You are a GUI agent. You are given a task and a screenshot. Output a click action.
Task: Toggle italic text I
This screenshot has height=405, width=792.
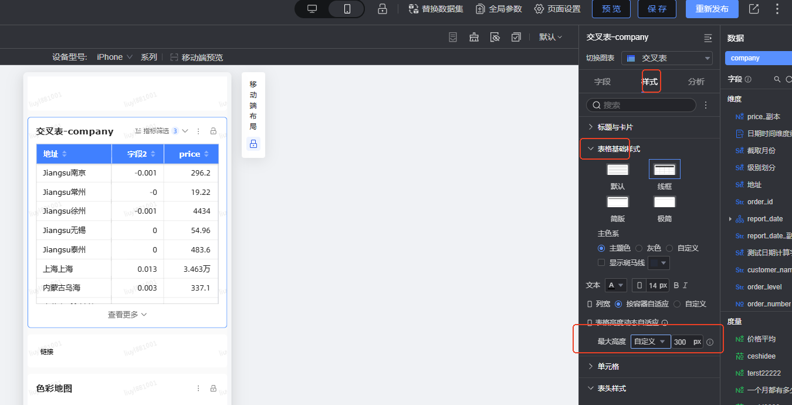click(x=685, y=285)
